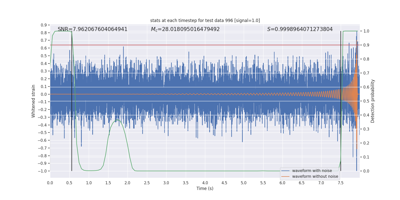Click the −1.0 tick on the strain axis
The image size is (400, 200).
point(42,171)
